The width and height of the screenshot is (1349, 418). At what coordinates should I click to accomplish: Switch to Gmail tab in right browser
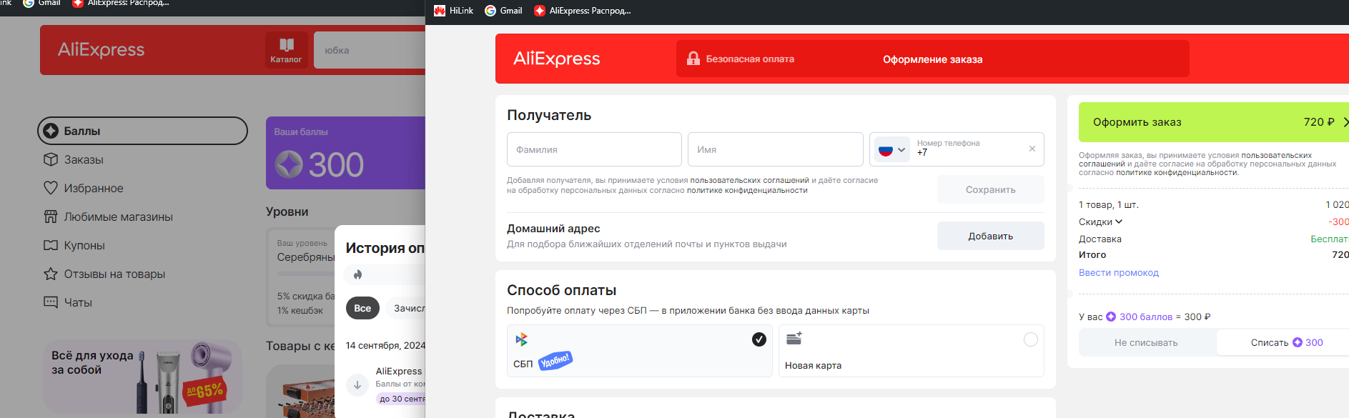[x=503, y=11]
